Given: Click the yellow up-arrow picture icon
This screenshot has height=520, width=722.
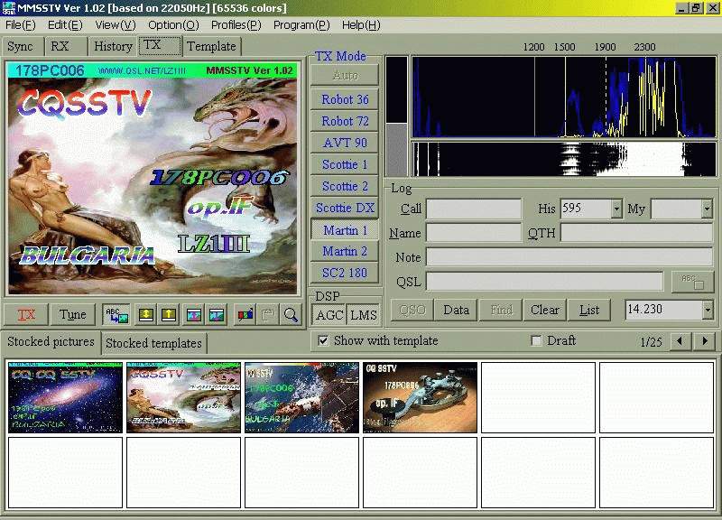Looking at the screenshot, I should point(168,314).
